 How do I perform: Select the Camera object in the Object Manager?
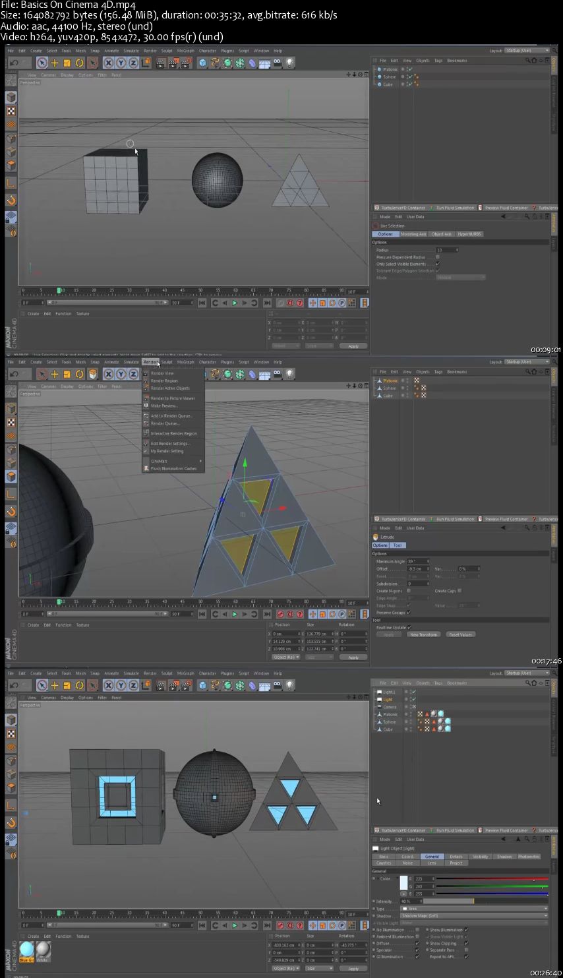390,707
